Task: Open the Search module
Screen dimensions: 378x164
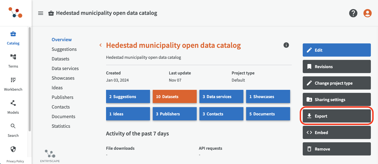Action: [13, 130]
